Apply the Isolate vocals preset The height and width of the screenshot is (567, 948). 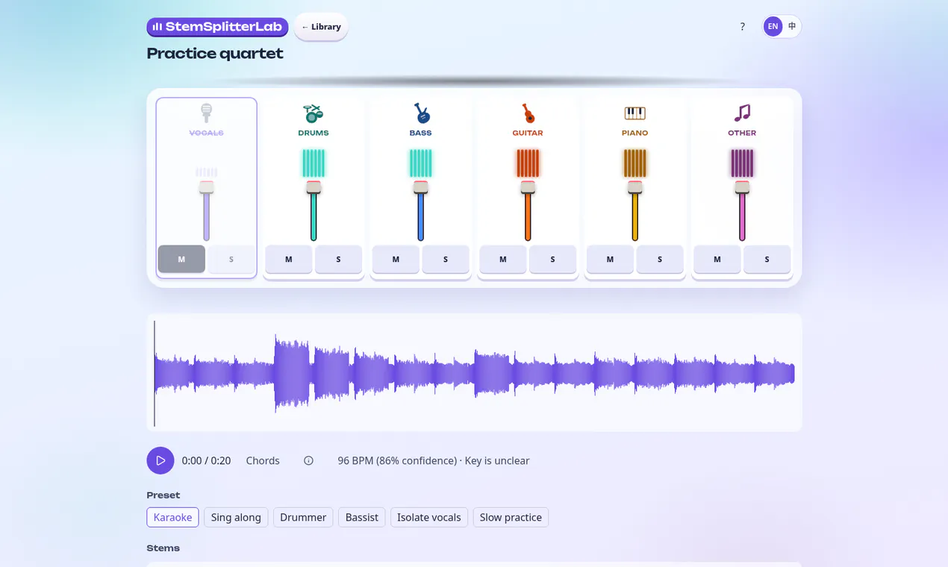click(x=429, y=517)
